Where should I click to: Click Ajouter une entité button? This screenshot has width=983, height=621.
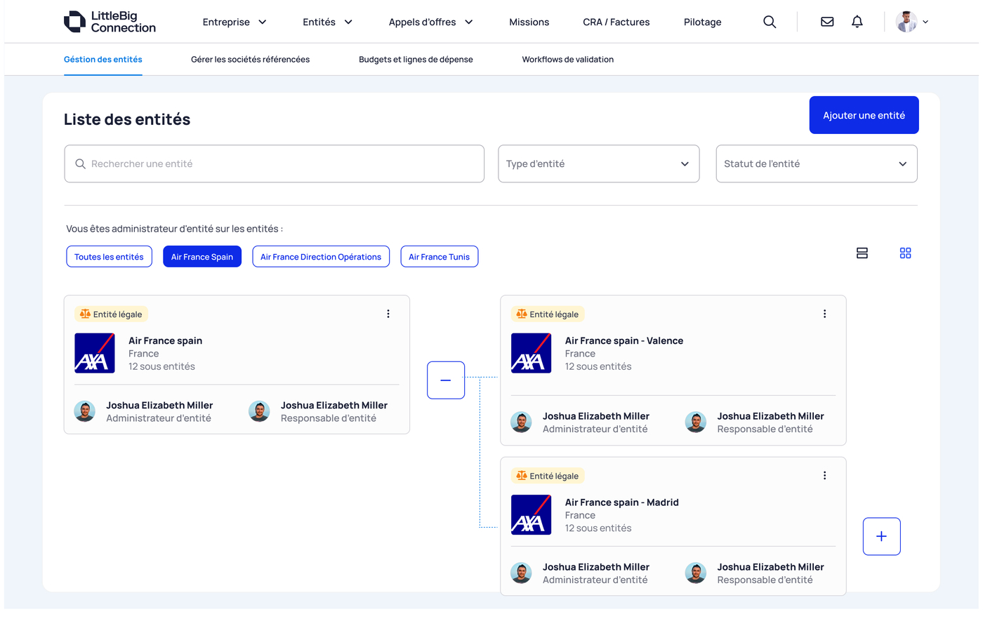(x=864, y=115)
